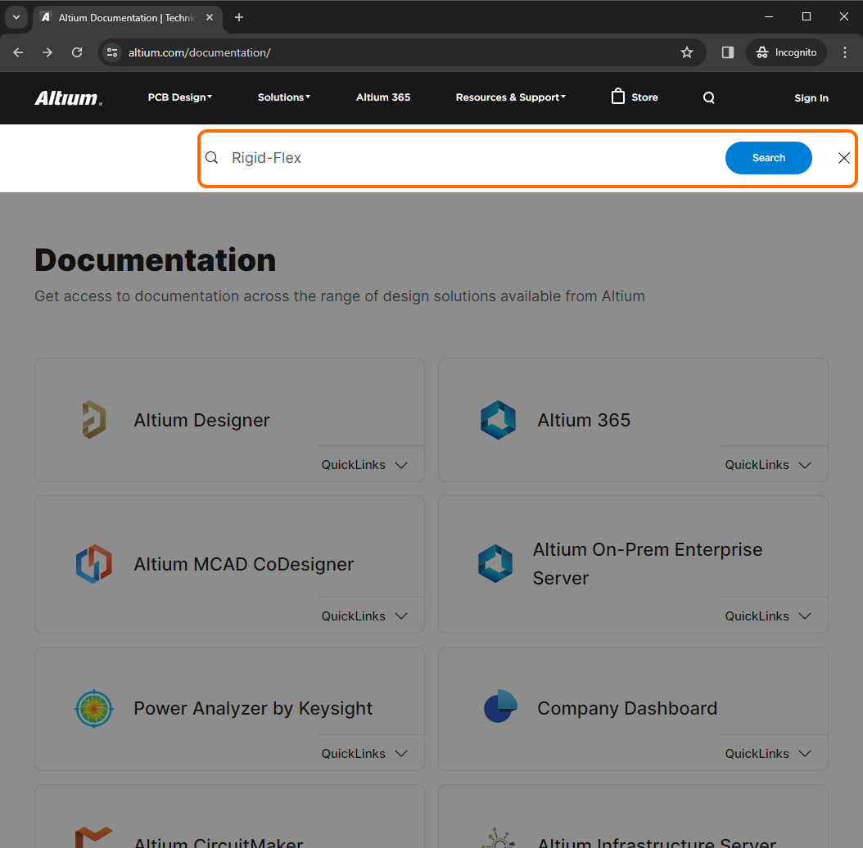This screenshot has width=863, height=848.
Task: Expand QuickLinks under Company Dashboard
Action: 768,754
